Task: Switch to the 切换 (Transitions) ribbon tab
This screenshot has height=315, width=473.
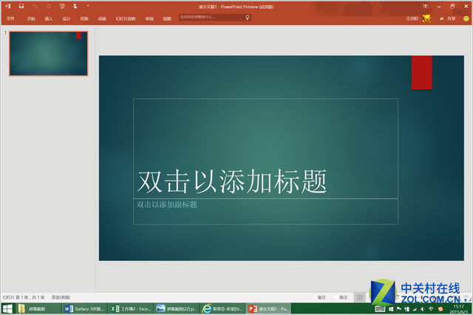Action: [x=84, y=18]
